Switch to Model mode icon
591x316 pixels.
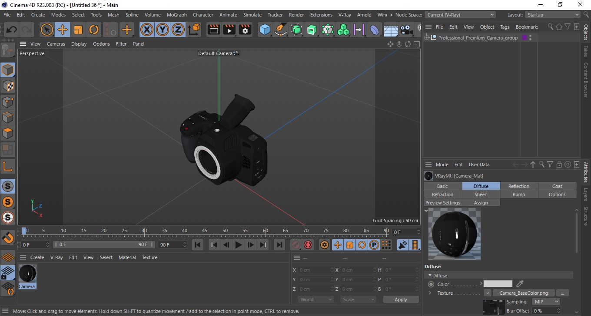(x=8, y=70)
